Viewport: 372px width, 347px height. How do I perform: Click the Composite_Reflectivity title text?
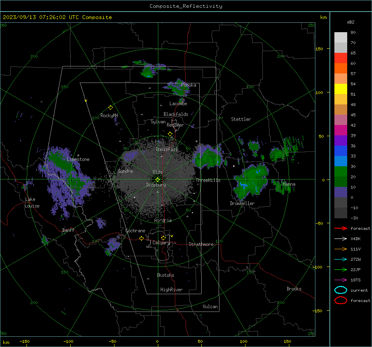point(186,6)
